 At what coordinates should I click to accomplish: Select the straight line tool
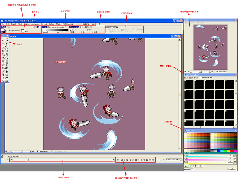pos(3,48)
